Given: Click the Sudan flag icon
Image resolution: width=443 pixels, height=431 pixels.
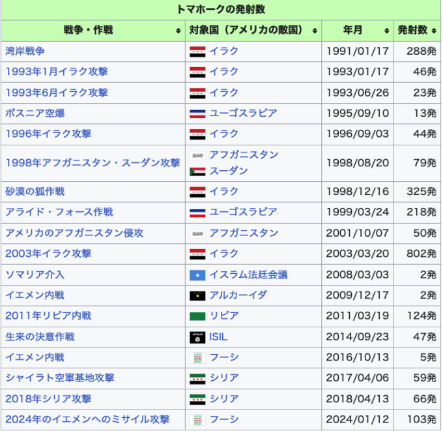Looking at the screenshot, I should click(x=197, y=171).
